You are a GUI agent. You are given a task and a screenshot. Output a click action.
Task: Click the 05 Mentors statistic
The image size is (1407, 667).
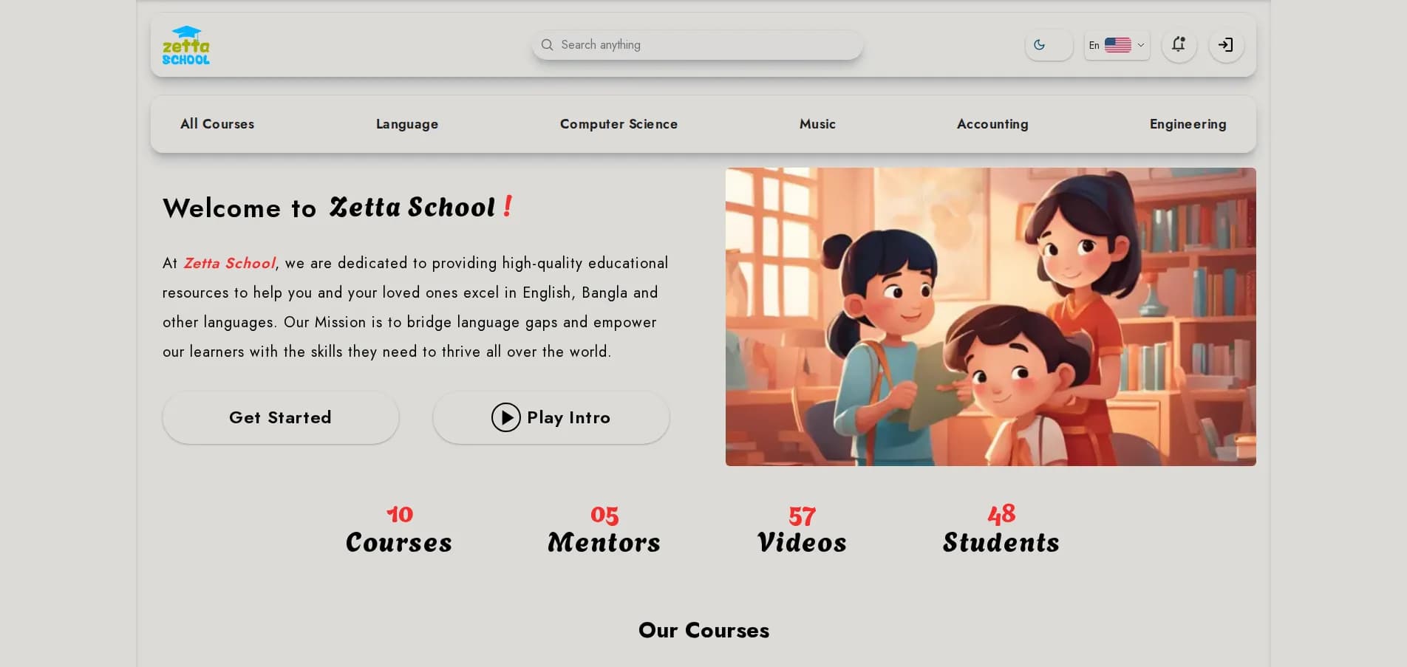pos(604,530)
